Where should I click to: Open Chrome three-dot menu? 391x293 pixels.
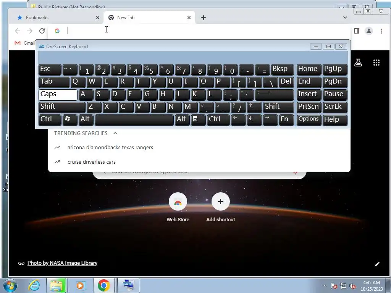[381, 31]
